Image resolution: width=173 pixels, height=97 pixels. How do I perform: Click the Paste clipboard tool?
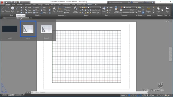click(x=158, y=9)
